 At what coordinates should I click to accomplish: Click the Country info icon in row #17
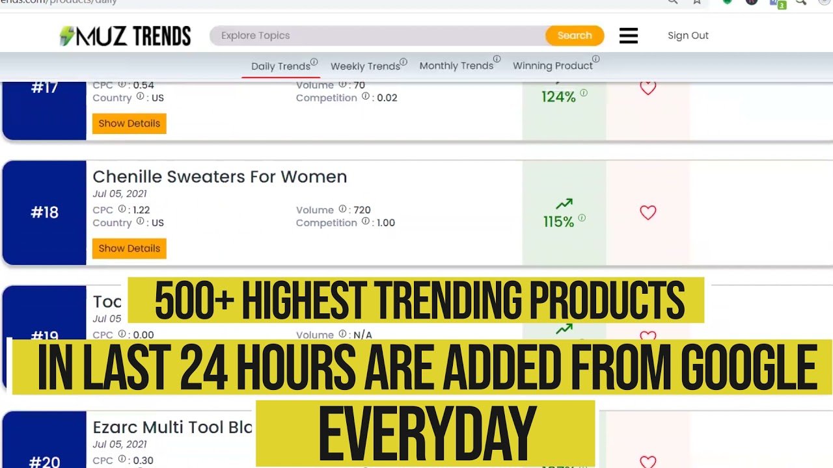(x=140, y=97)
